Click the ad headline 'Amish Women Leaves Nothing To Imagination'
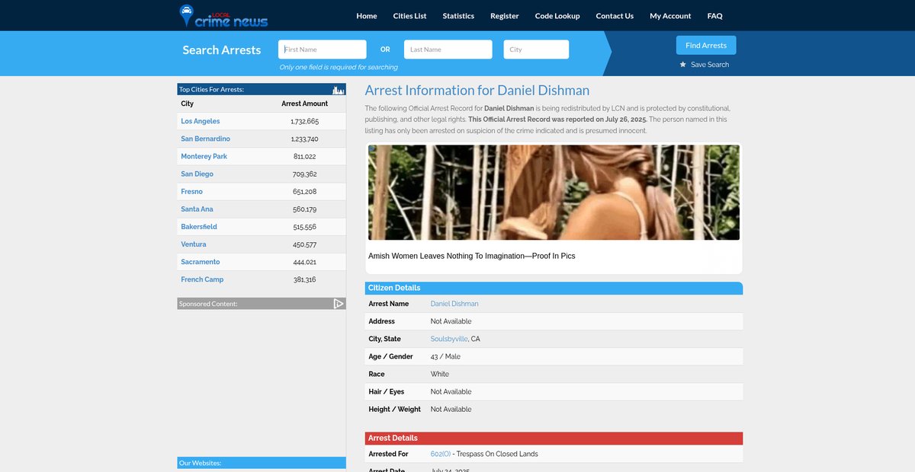 pos(472,256)
